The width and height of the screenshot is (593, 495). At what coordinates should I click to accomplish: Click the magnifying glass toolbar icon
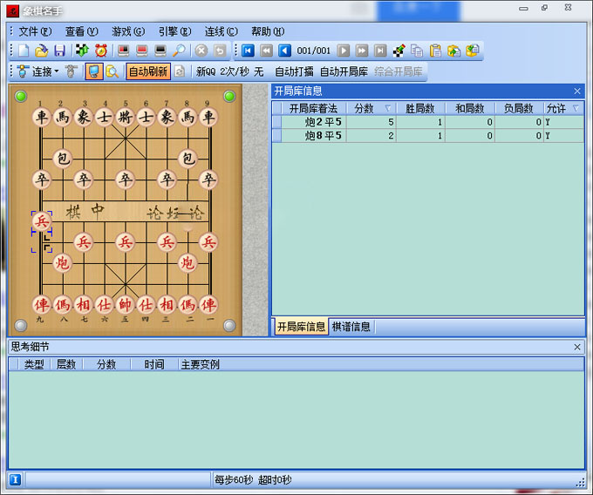[x=179, y=51]
